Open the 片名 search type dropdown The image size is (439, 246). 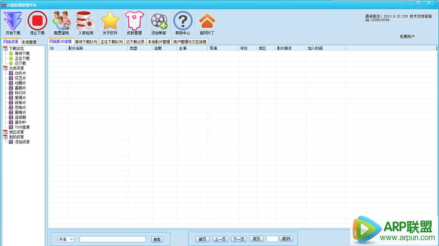(x=66, y=239)
